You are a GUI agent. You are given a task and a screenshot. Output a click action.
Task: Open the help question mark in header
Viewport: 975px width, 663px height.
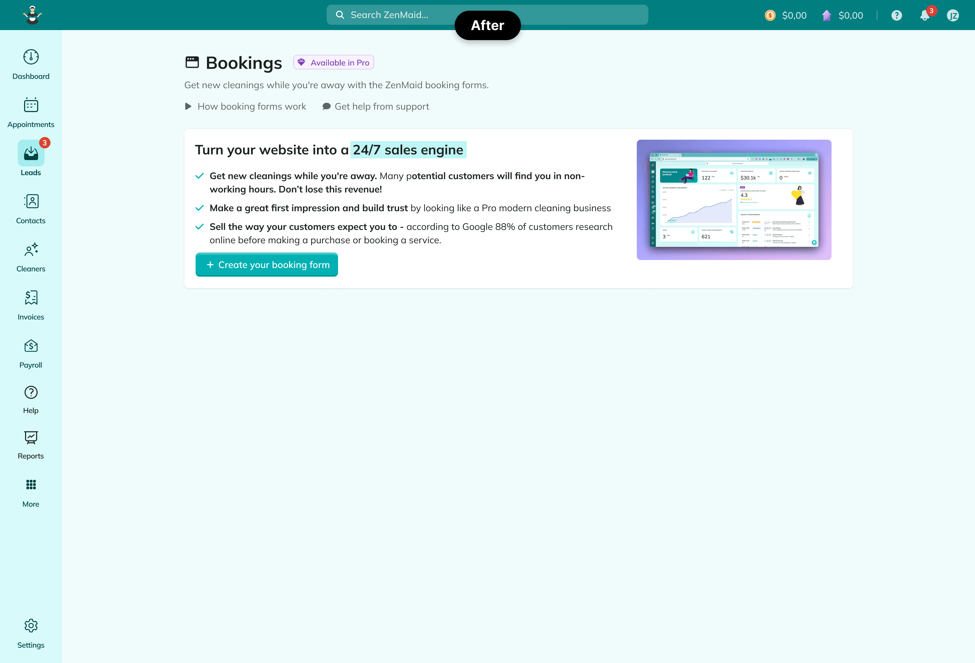click(x=896, y=15)
